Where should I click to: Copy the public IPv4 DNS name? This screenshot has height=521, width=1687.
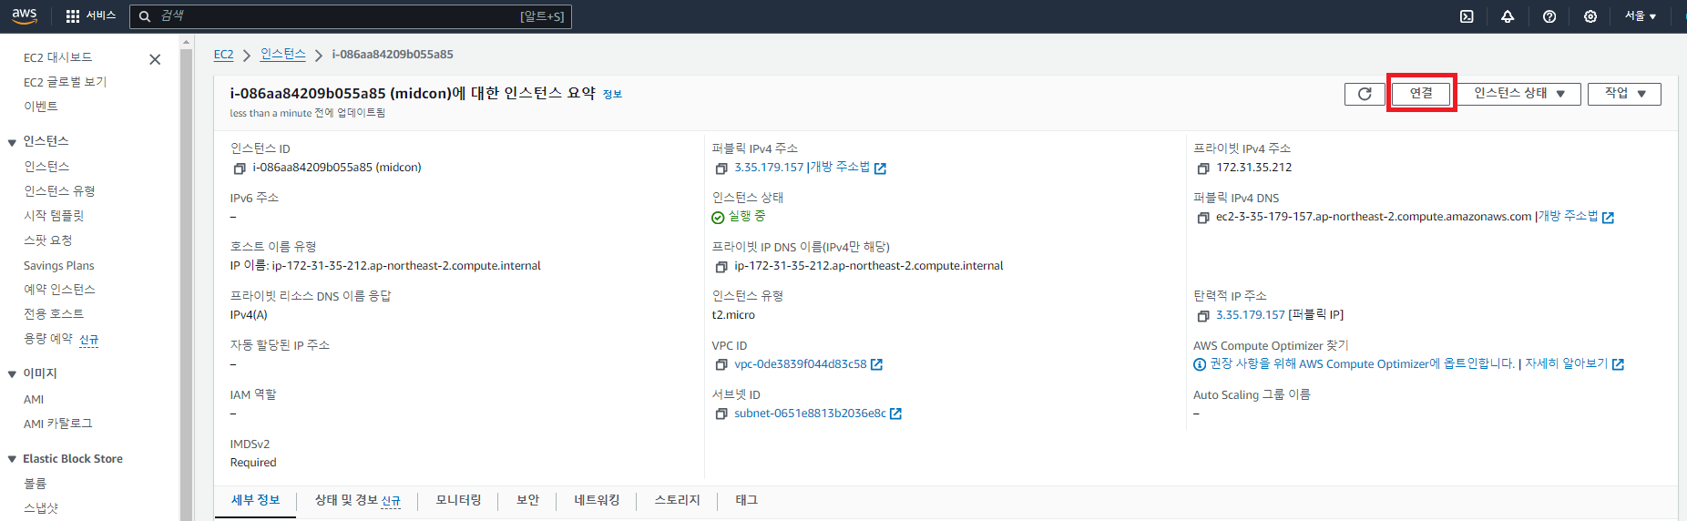[1203, 218]
